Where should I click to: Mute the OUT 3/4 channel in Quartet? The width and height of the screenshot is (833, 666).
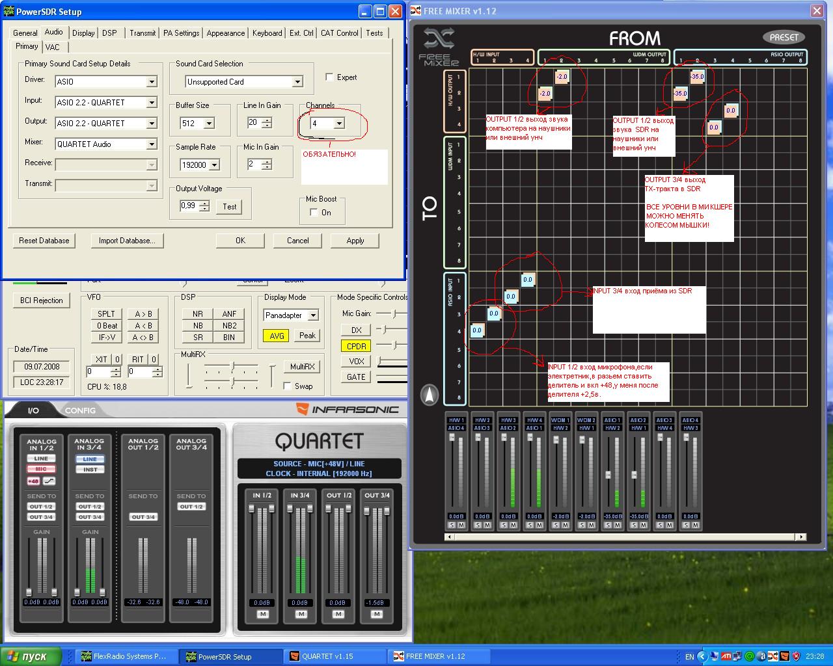(x=376, y=614)
